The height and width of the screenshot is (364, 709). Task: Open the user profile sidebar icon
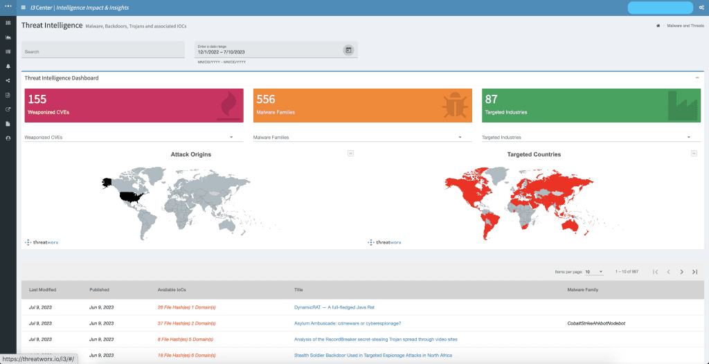[8, 138]
